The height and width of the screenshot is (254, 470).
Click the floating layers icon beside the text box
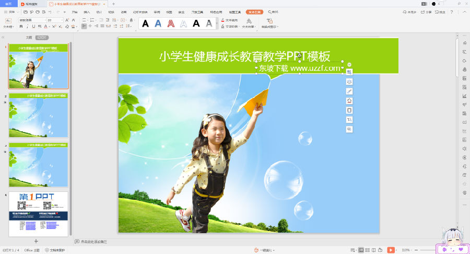coord(349,82)
